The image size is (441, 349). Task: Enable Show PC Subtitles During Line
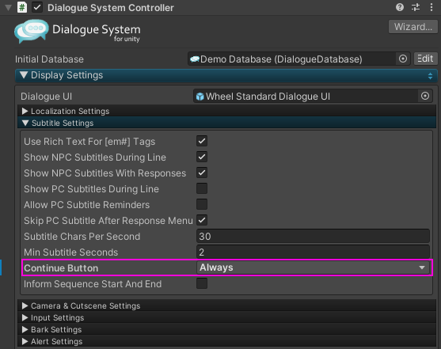click(x=202, y=188)
